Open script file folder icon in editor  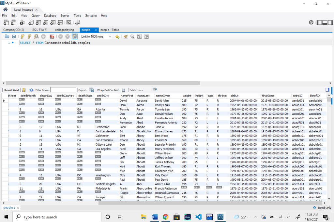(x=7, y=36)
